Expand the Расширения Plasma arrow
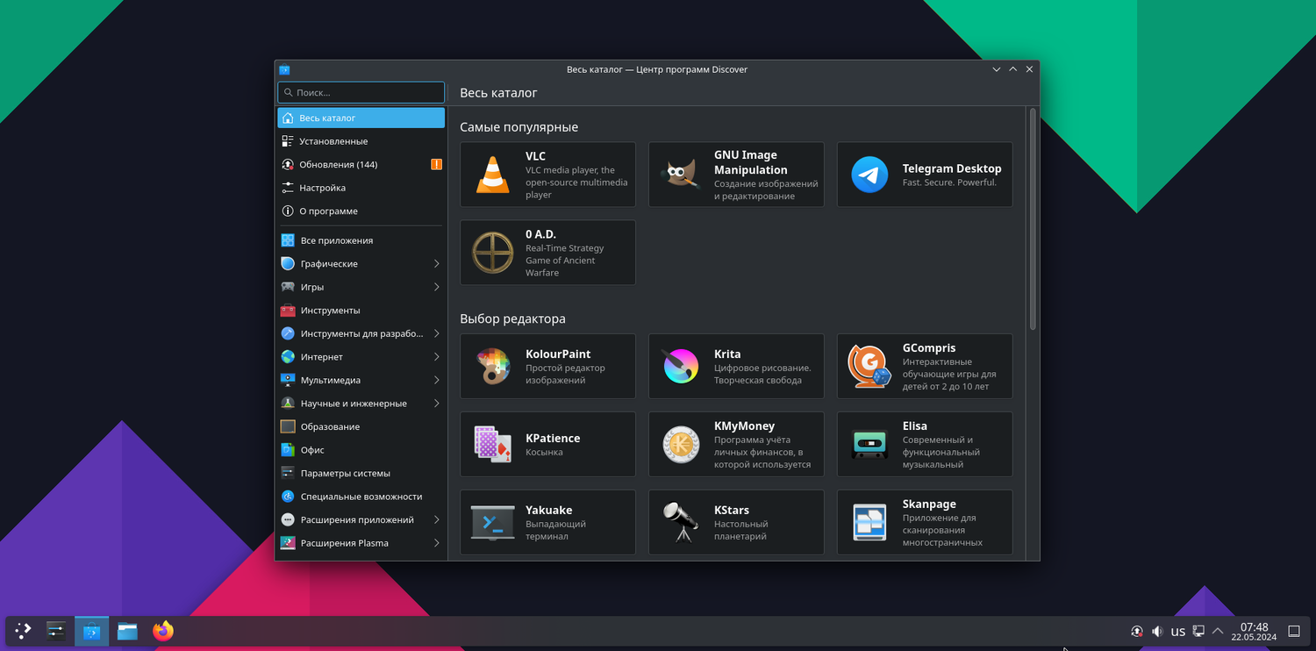 tap(436, 543)
